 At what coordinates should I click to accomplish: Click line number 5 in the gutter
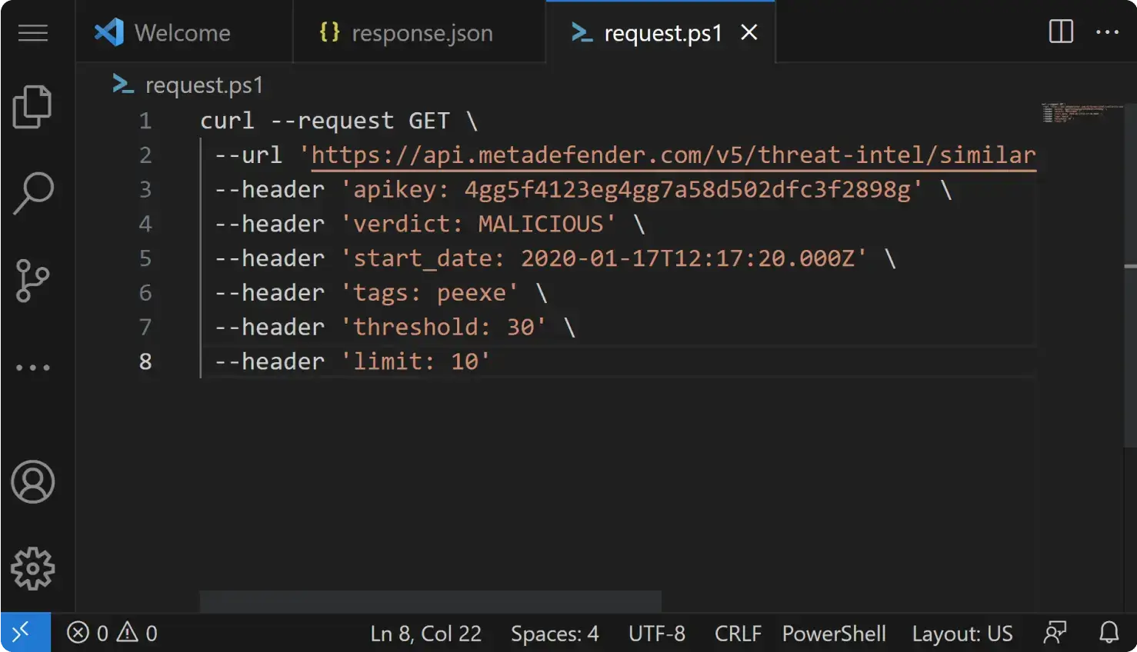coord(145,258)
